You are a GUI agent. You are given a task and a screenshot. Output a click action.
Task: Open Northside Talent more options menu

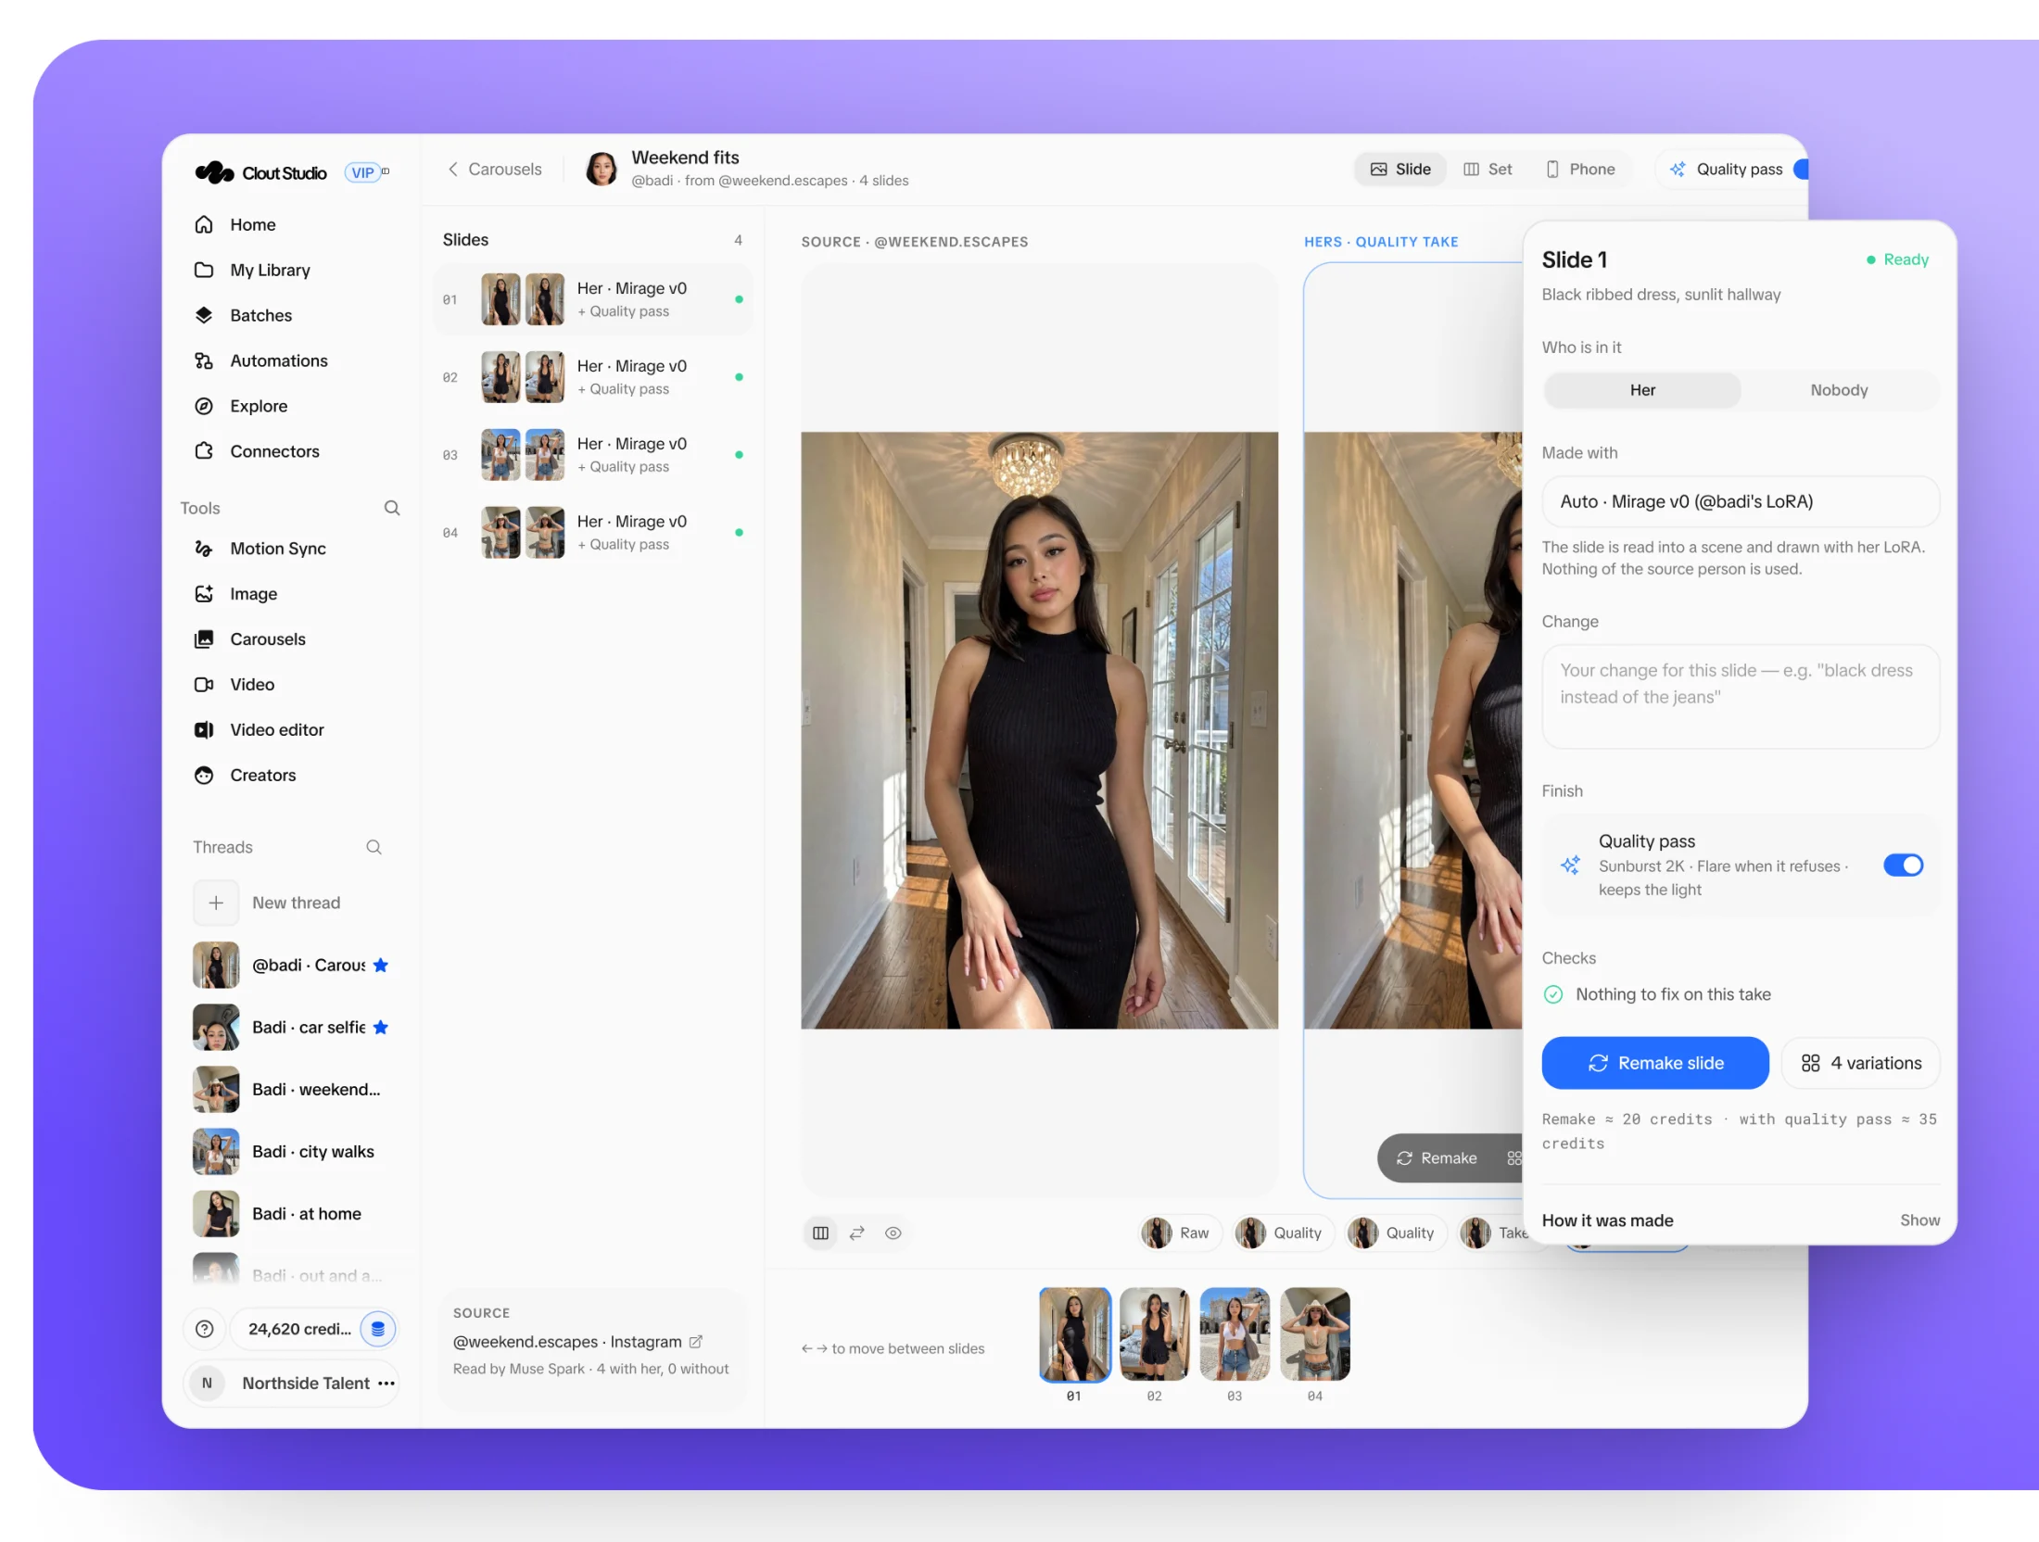(x=386, y=1384)
